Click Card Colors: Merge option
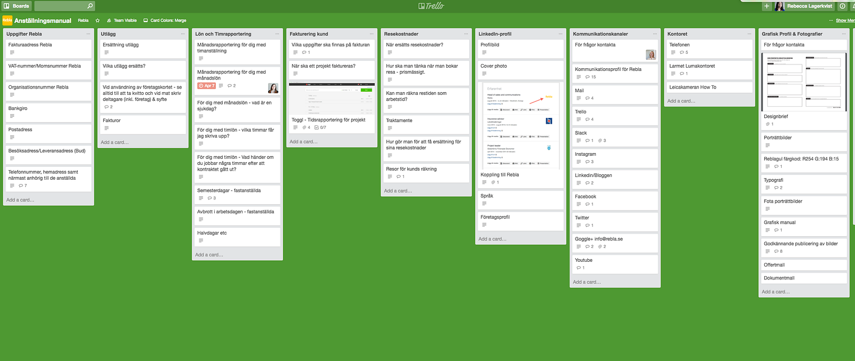Screen dimensions: 855x361 point(165,20)
